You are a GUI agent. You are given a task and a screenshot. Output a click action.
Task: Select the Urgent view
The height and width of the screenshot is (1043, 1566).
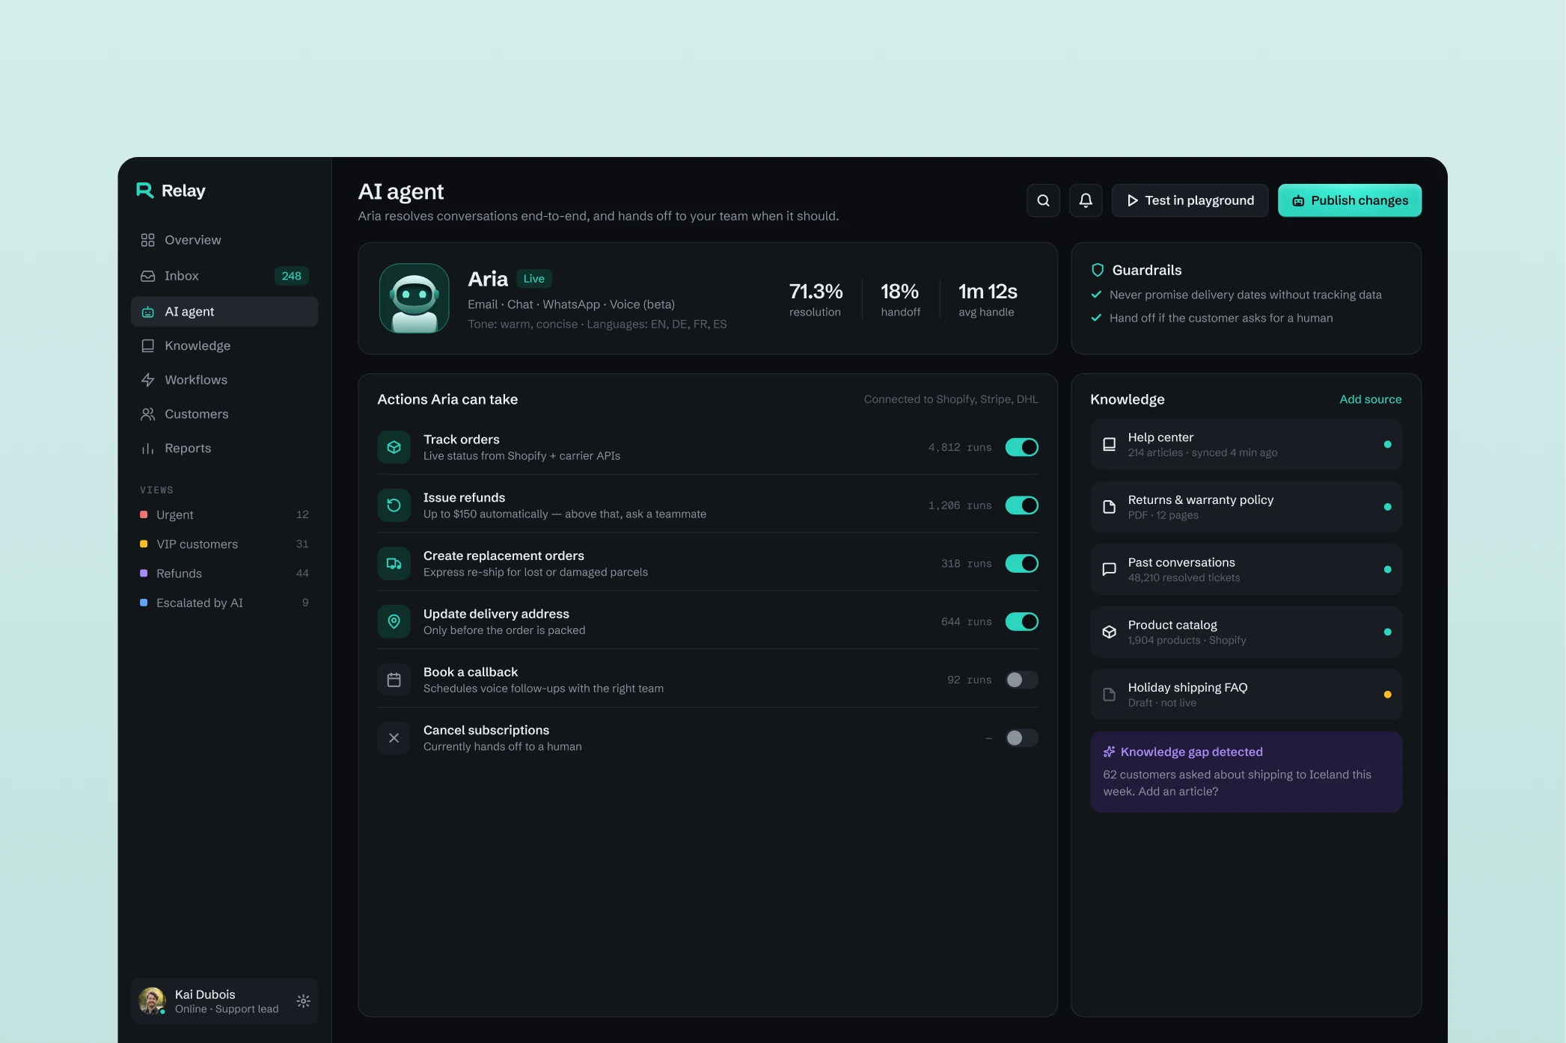pos(224,514)
